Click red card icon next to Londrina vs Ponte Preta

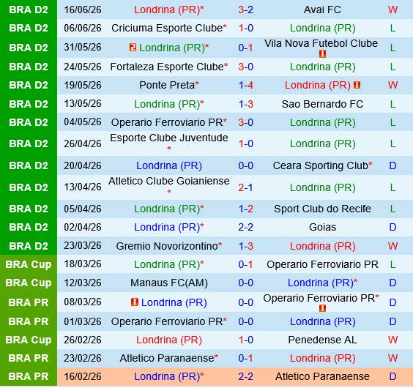tap(357, 85)
